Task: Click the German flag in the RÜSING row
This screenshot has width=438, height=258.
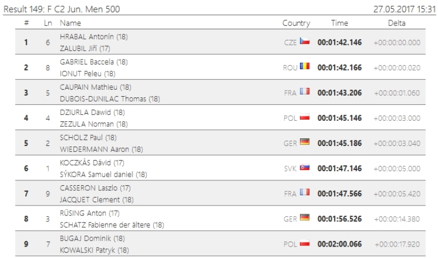Action: point(304,218)
